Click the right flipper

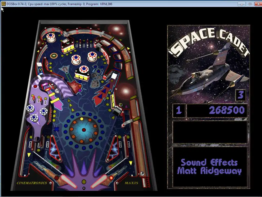tap(99, 181)
